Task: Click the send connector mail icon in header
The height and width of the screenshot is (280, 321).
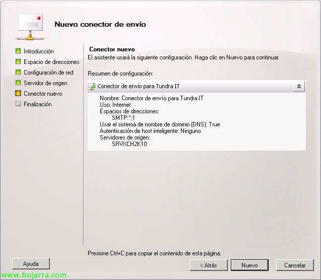Action: [30, 27]
